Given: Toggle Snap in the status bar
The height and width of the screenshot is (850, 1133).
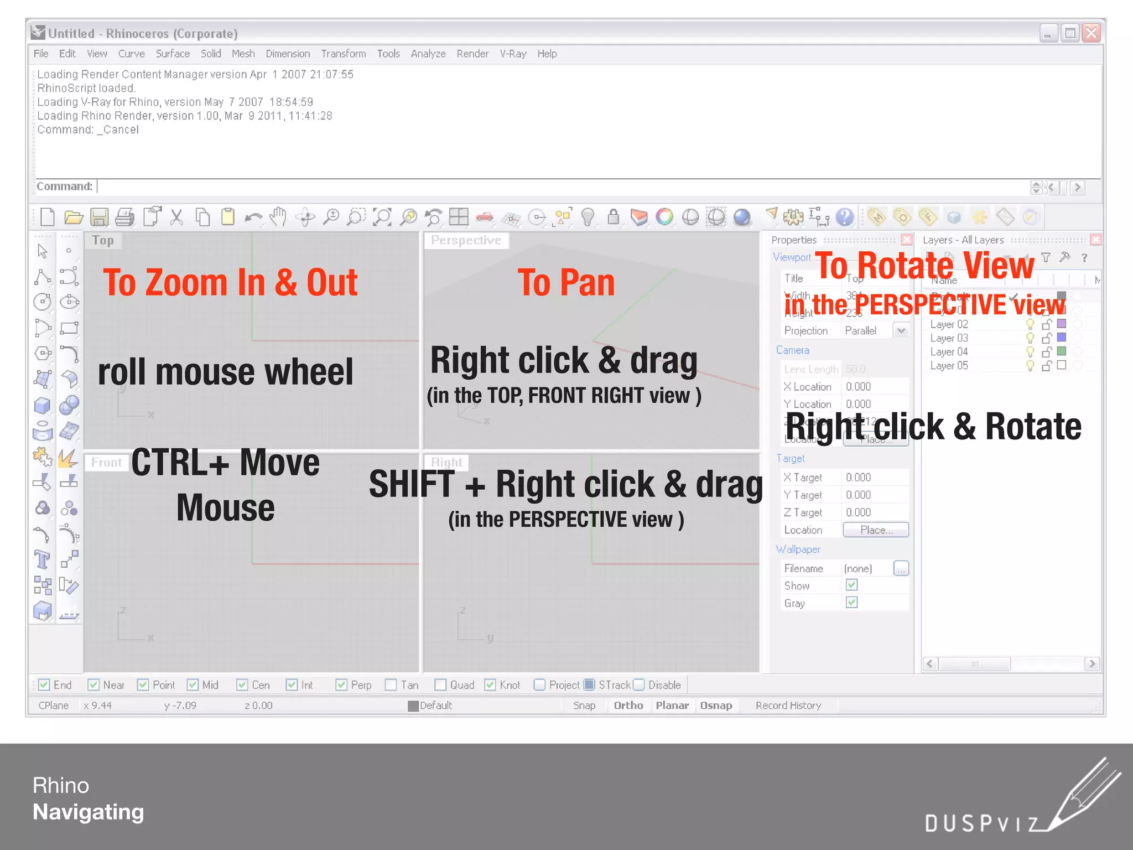Looking at the screenshot, I should pyautogui.click(x=584, y=706).
